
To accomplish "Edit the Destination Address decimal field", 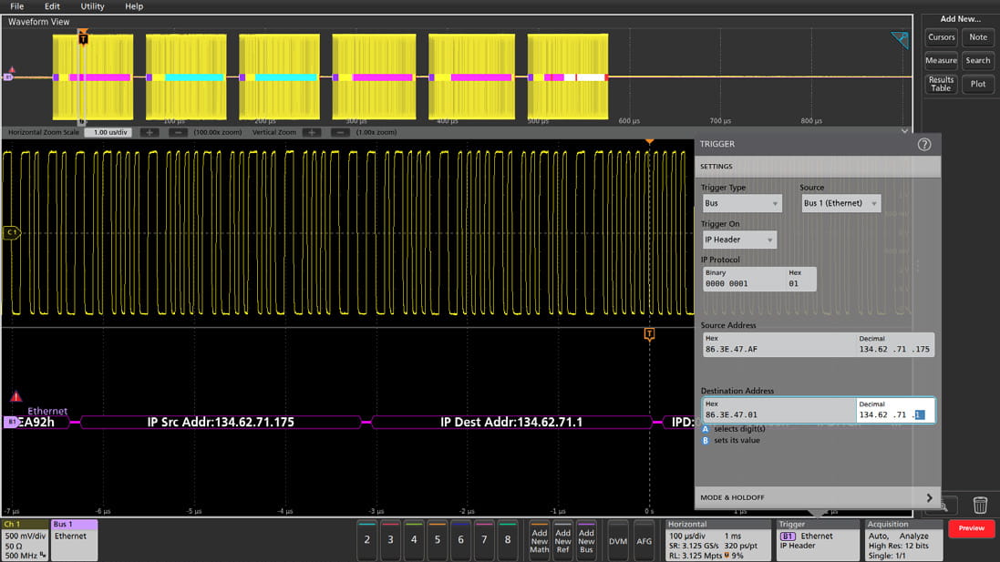I will coord(895,411).
